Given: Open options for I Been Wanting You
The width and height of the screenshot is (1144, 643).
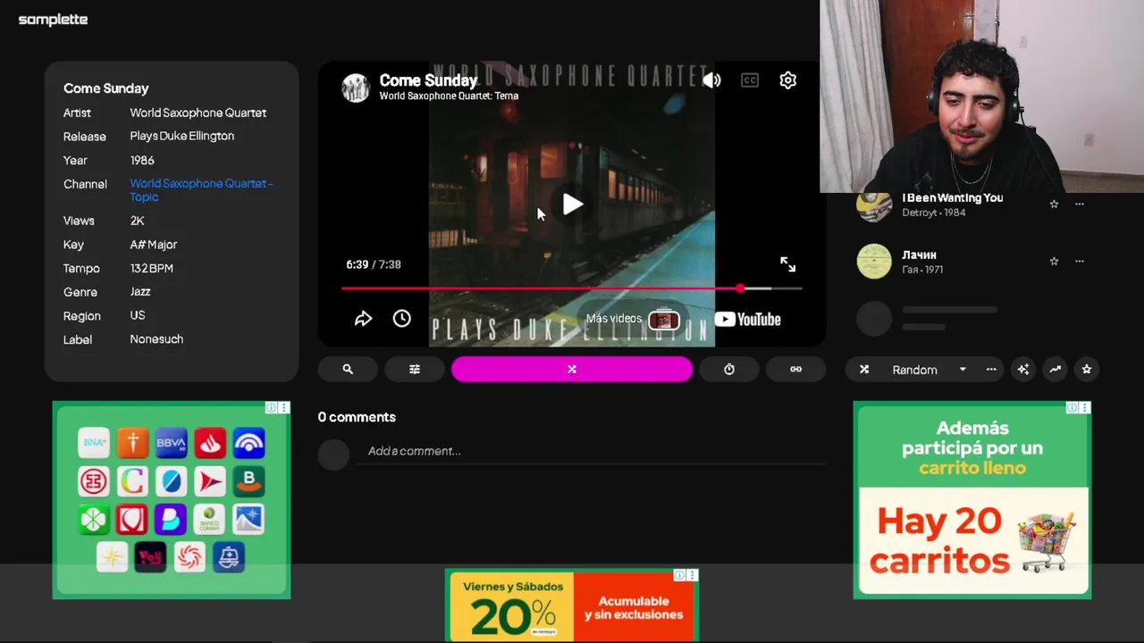Looking at the screenshot, I should [1080, 204].
